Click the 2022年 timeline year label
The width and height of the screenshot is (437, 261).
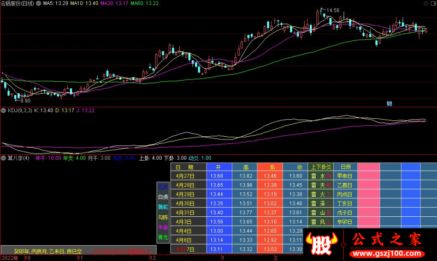[x=10, y=258]
